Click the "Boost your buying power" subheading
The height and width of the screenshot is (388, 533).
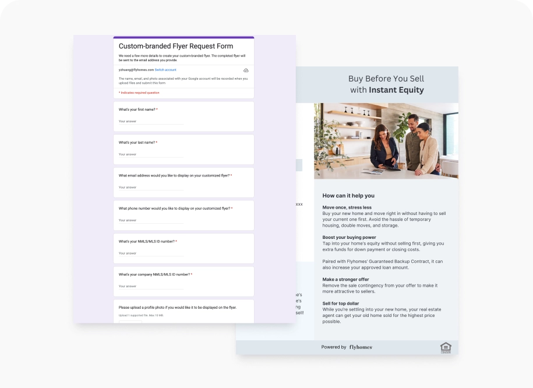349,237
